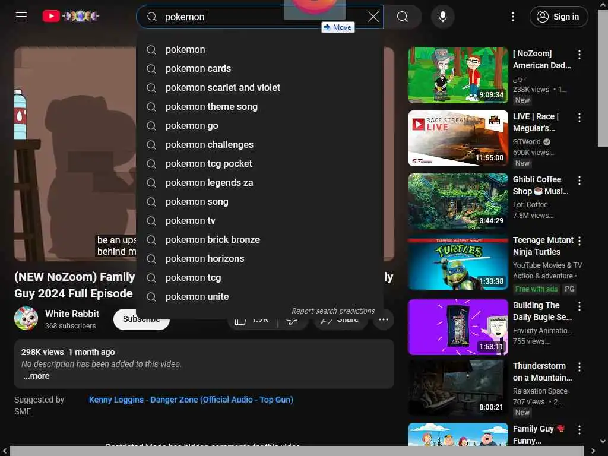
Task: Click the Sign in button
Action: tap(558, 17)
